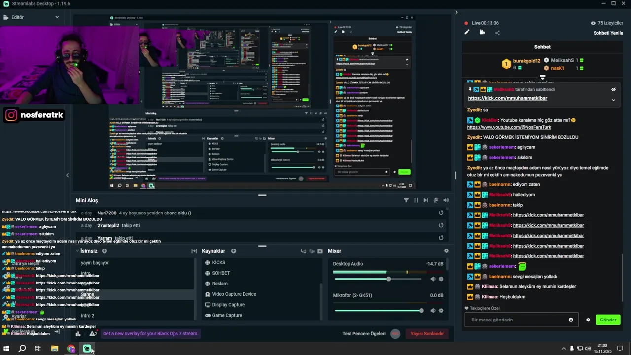Skip to next alert in Mini Akış

click(x=426, y=200)
